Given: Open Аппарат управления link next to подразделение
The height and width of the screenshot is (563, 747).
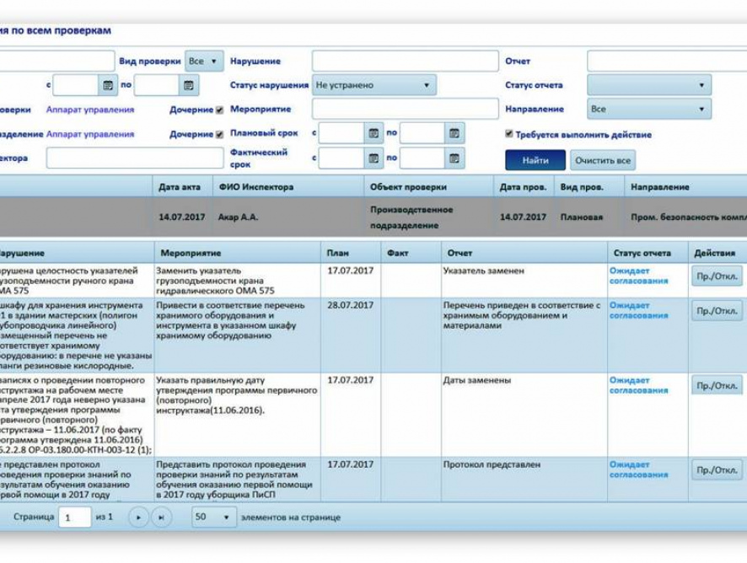Looking at the screenshot, I should coord(90,134).
